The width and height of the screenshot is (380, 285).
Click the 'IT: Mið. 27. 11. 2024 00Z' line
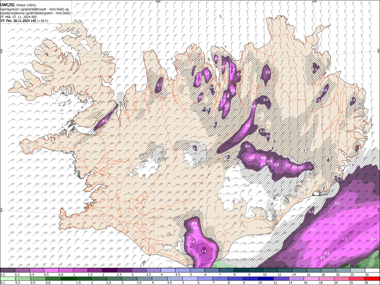coord(19,17)
